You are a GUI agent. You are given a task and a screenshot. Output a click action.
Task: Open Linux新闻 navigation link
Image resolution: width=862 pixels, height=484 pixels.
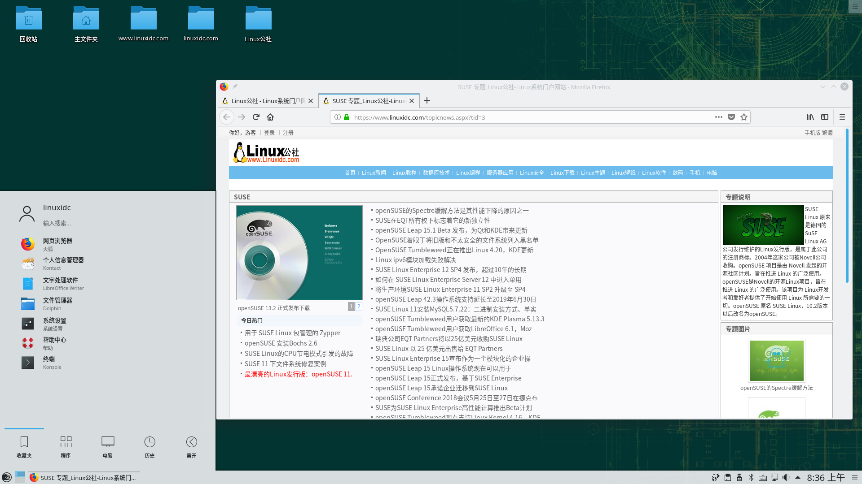click(x=374, y=173)
